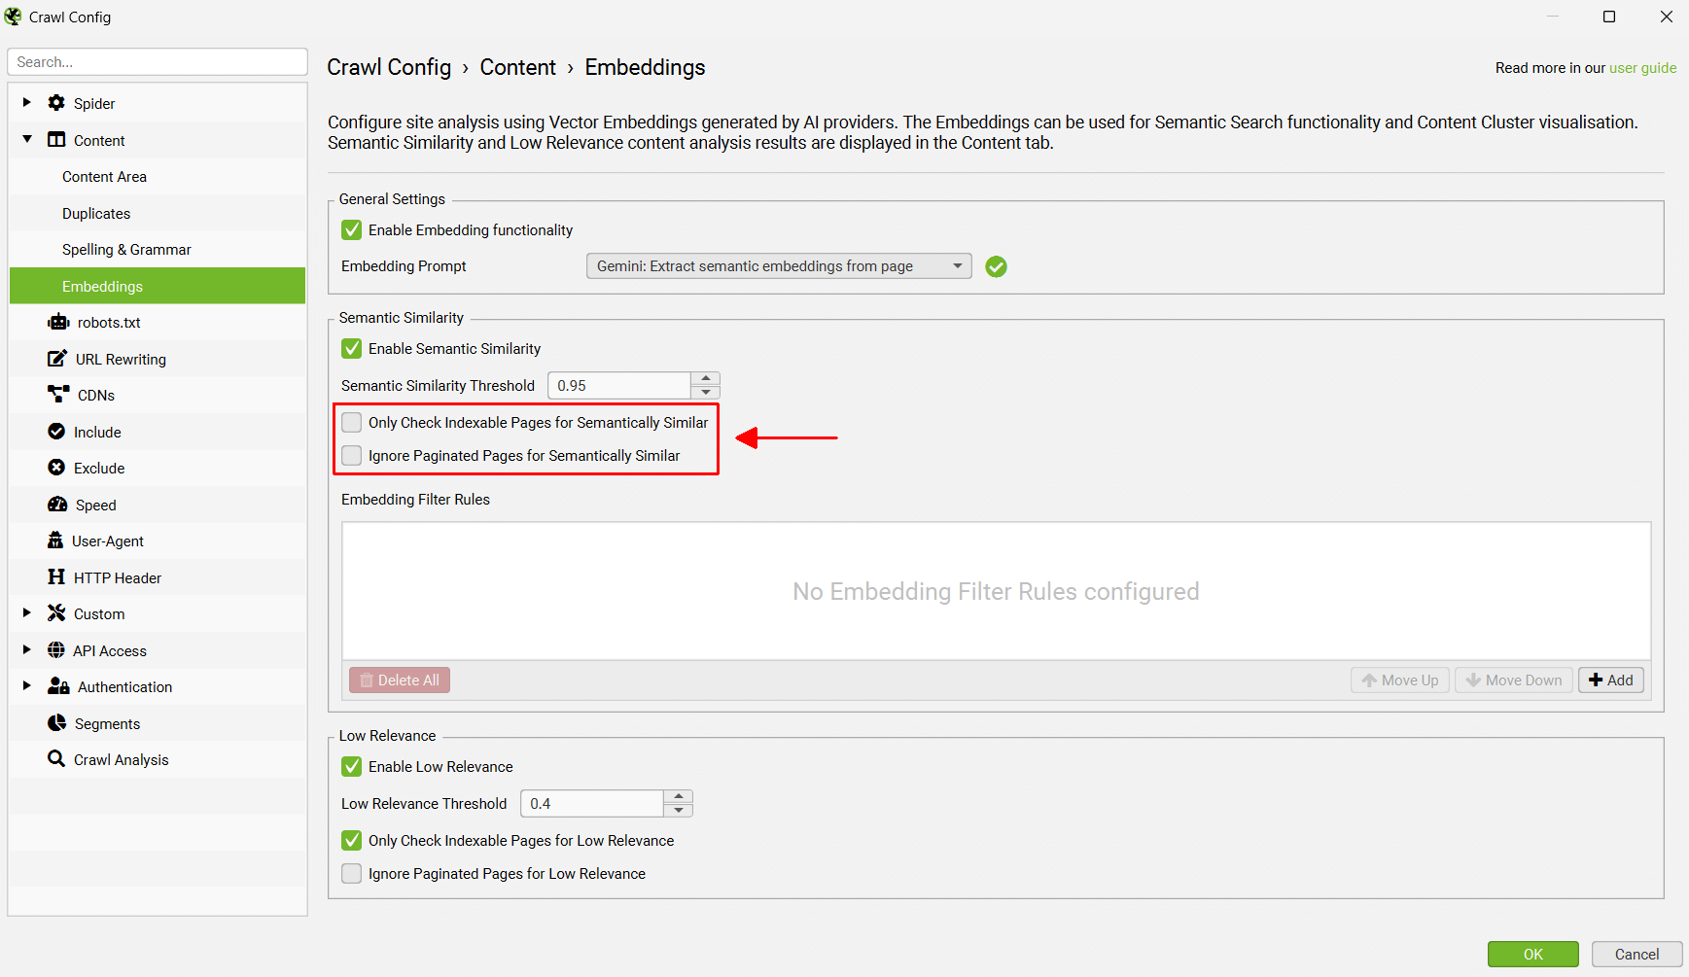The height and width of the screenshot is (977, 1689).
Task: Collapse the Content section in sidebar
Action: (26, 139)
